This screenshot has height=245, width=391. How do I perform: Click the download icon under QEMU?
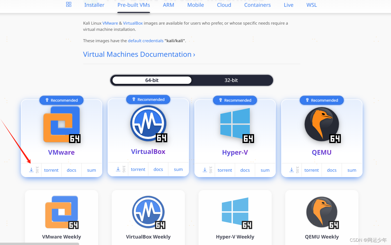(291, 170)
